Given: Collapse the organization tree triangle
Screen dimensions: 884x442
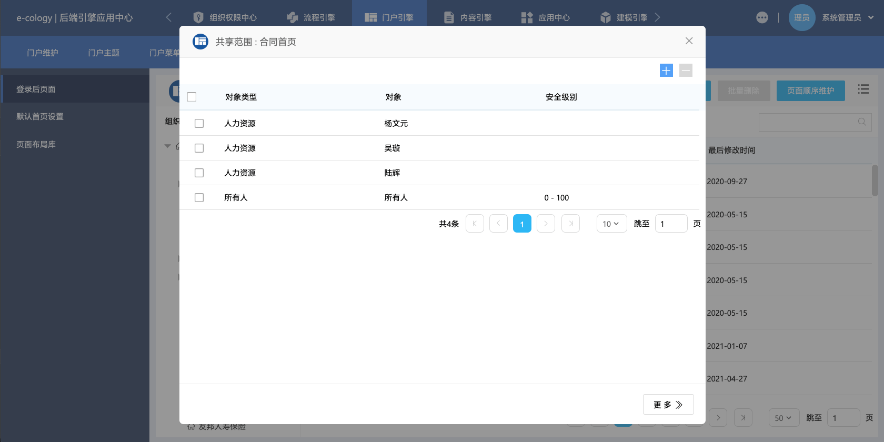Looking at the screenshot, I should coord(167,146).
